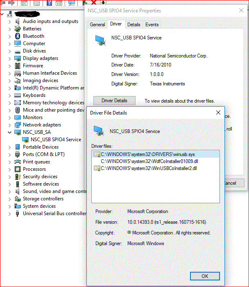This screenshot has width=249, height=287.
Task: Close the Driver File Details dialog
Action: click(218, 113)
